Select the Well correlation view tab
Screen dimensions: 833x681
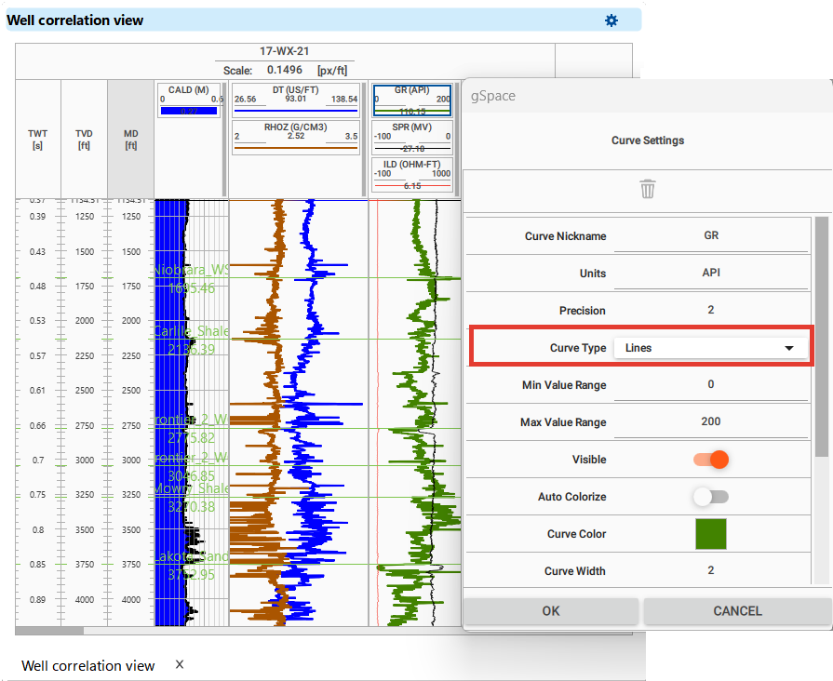87,665
